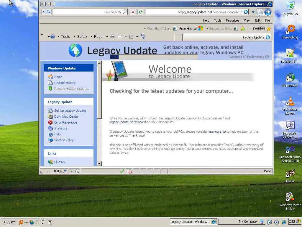Screen dimensions: 302x227
Task: Open the Tools menu in menu bar
Action: coord(217,20)
